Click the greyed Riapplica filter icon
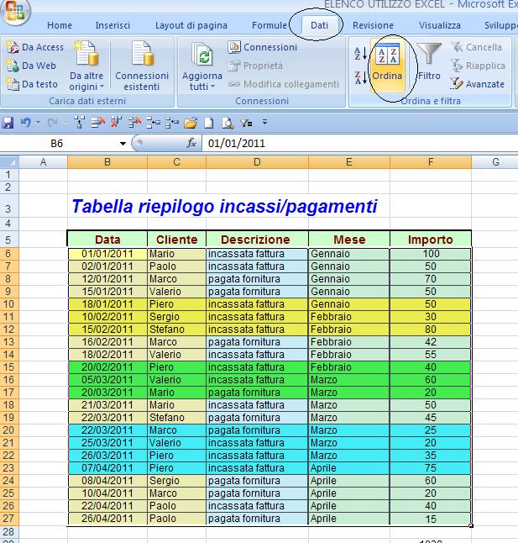Image resolution: width=518 pixels, height=543 pixels. point(457,66)
